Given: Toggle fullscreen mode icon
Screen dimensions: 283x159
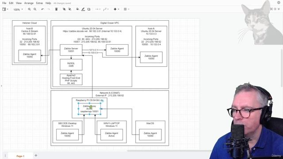Looking at the screenshot, I should (271, 9).
